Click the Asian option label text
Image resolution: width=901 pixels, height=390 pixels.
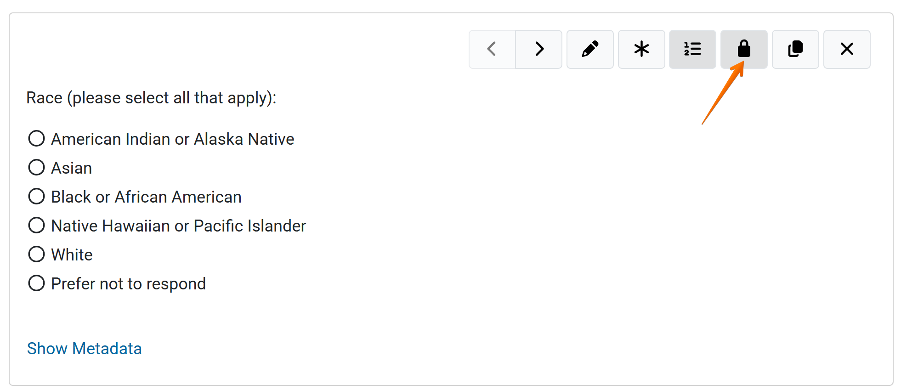72,168
